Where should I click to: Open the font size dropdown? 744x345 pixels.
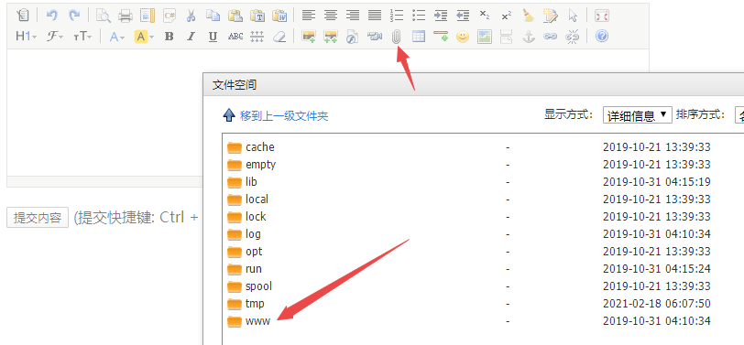(82, 37)
